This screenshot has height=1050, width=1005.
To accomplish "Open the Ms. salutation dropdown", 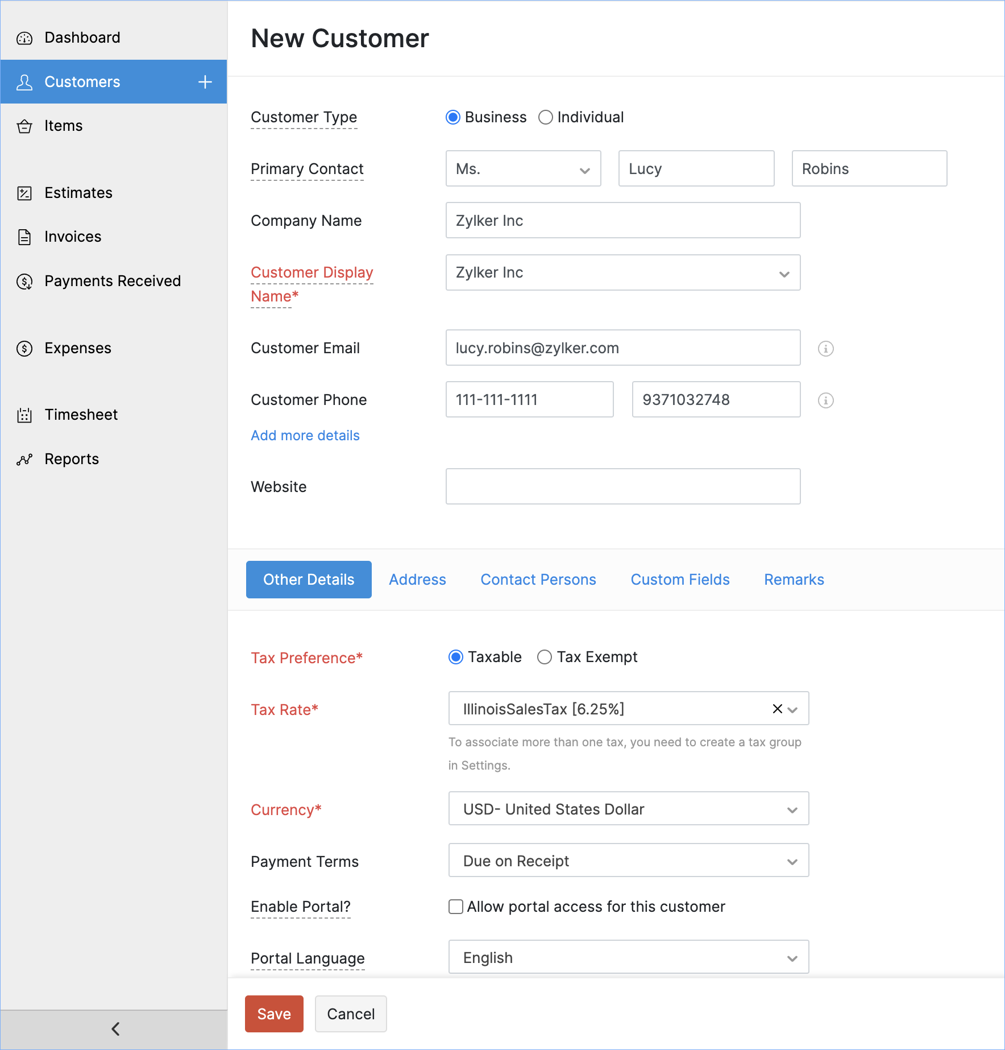I will 523,169.
